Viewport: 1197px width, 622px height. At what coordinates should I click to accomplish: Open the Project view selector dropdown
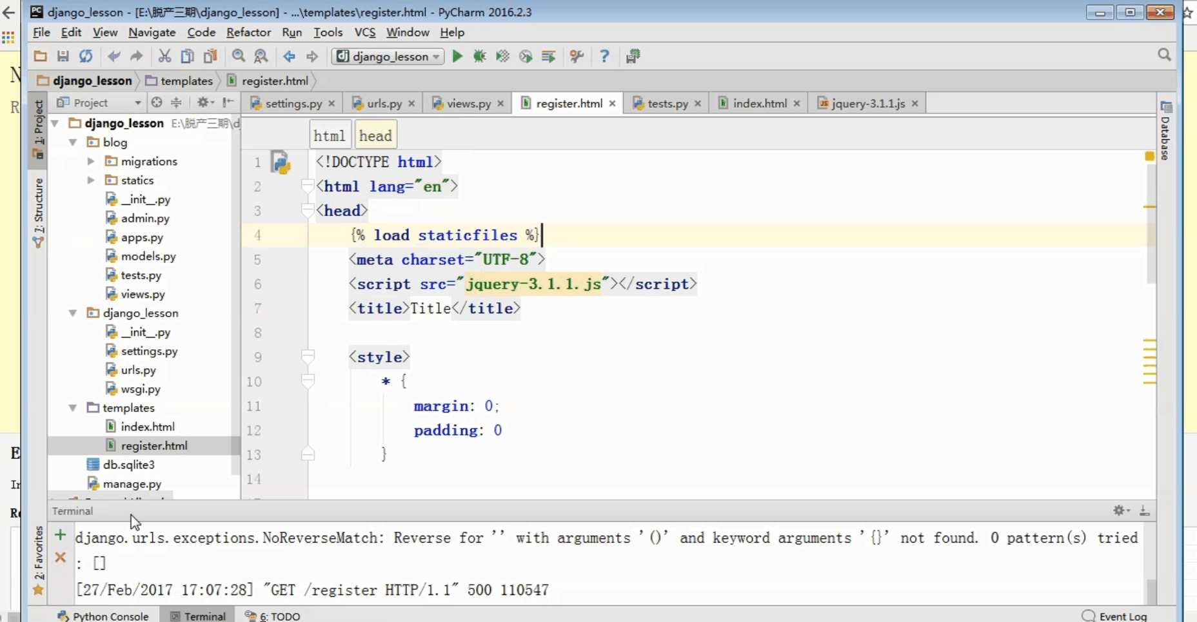(99, 102)
